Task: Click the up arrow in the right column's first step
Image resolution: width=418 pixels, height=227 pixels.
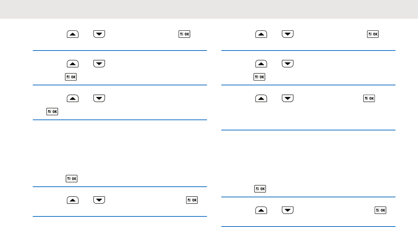Action: (x=261, y=34)
